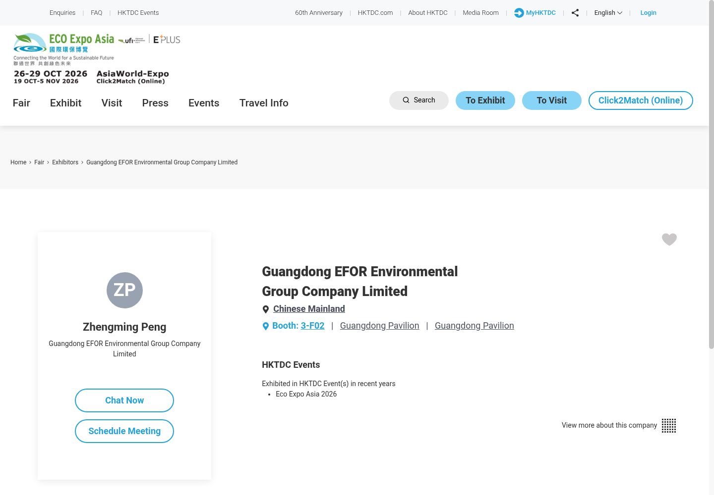Go to Home in the breadcrumb
Viewport: 714px width, 495px height.
(18, 162)
